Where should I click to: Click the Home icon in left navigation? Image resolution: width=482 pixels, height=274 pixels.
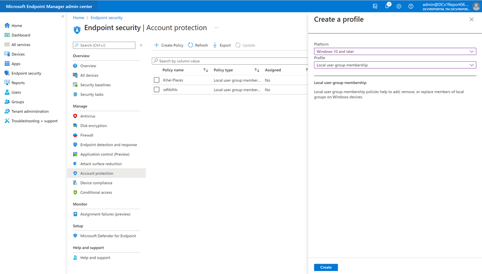[x=7, y=26]
